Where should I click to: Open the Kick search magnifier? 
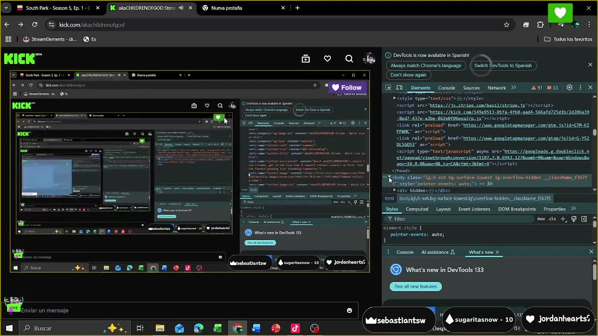click(349, 59)
